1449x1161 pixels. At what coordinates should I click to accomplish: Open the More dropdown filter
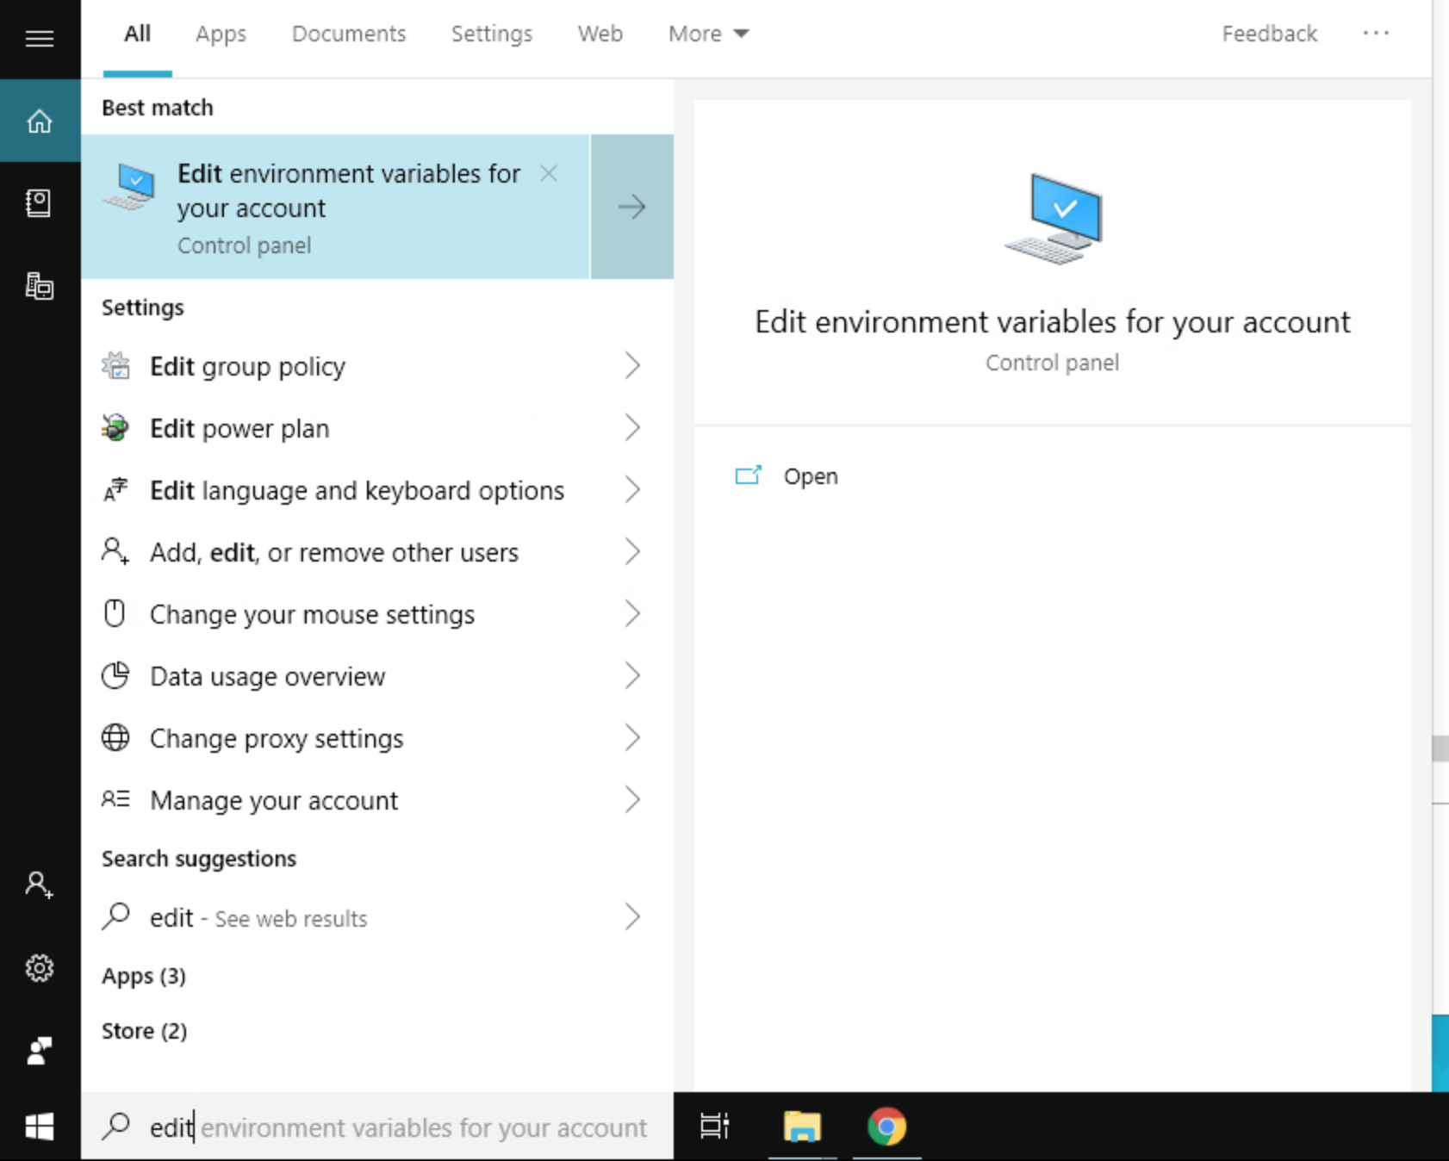(x=708, y=34)
